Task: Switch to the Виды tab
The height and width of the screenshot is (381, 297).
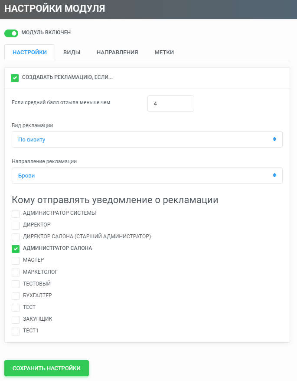Action: 72,52
